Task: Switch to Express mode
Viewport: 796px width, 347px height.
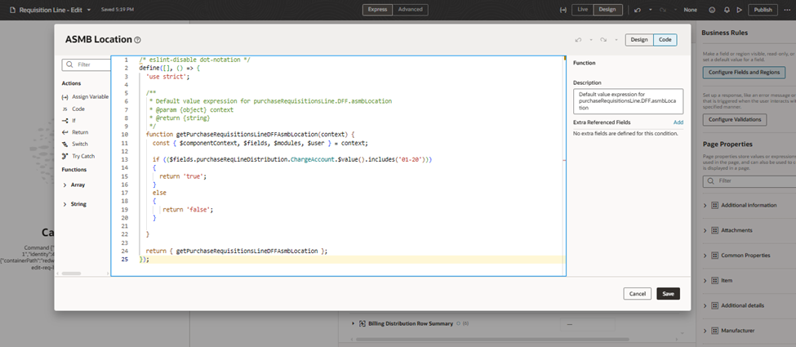Action: coord(378,10)
